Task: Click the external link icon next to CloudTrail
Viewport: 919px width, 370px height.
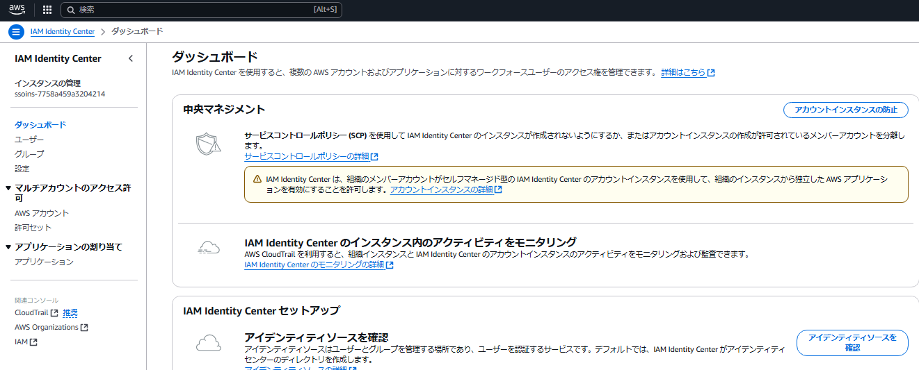Action: pyautogui.click(x=54, y=313)
